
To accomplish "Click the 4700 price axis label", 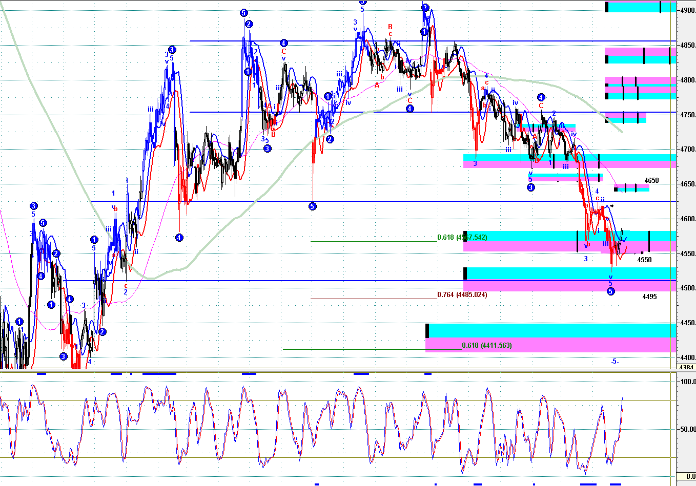I will [x=687, y=150].
